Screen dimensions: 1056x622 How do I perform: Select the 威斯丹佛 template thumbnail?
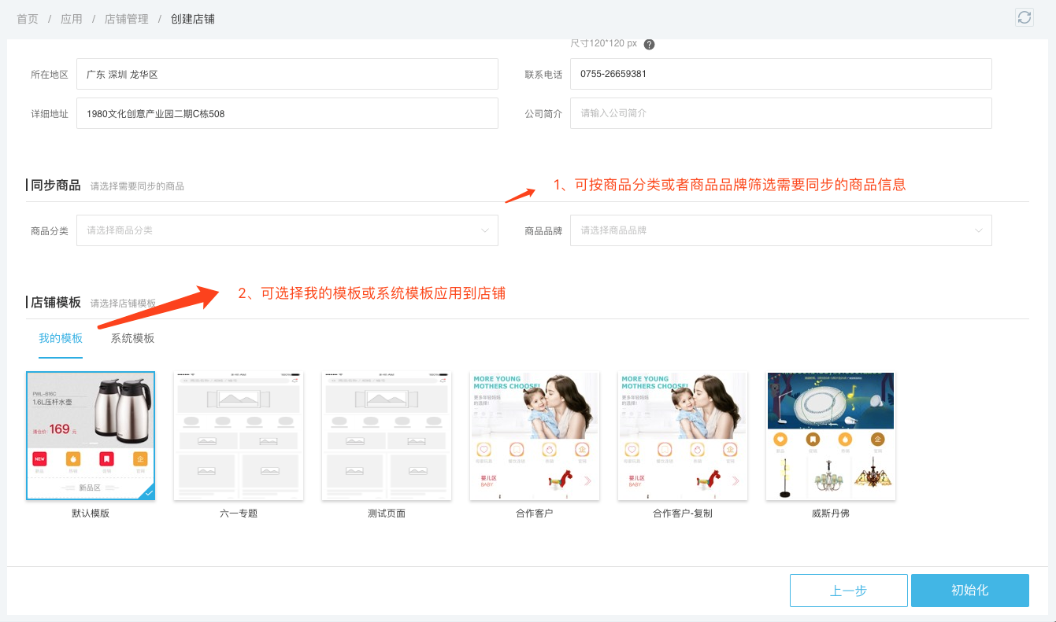click(x=831, y=436)
